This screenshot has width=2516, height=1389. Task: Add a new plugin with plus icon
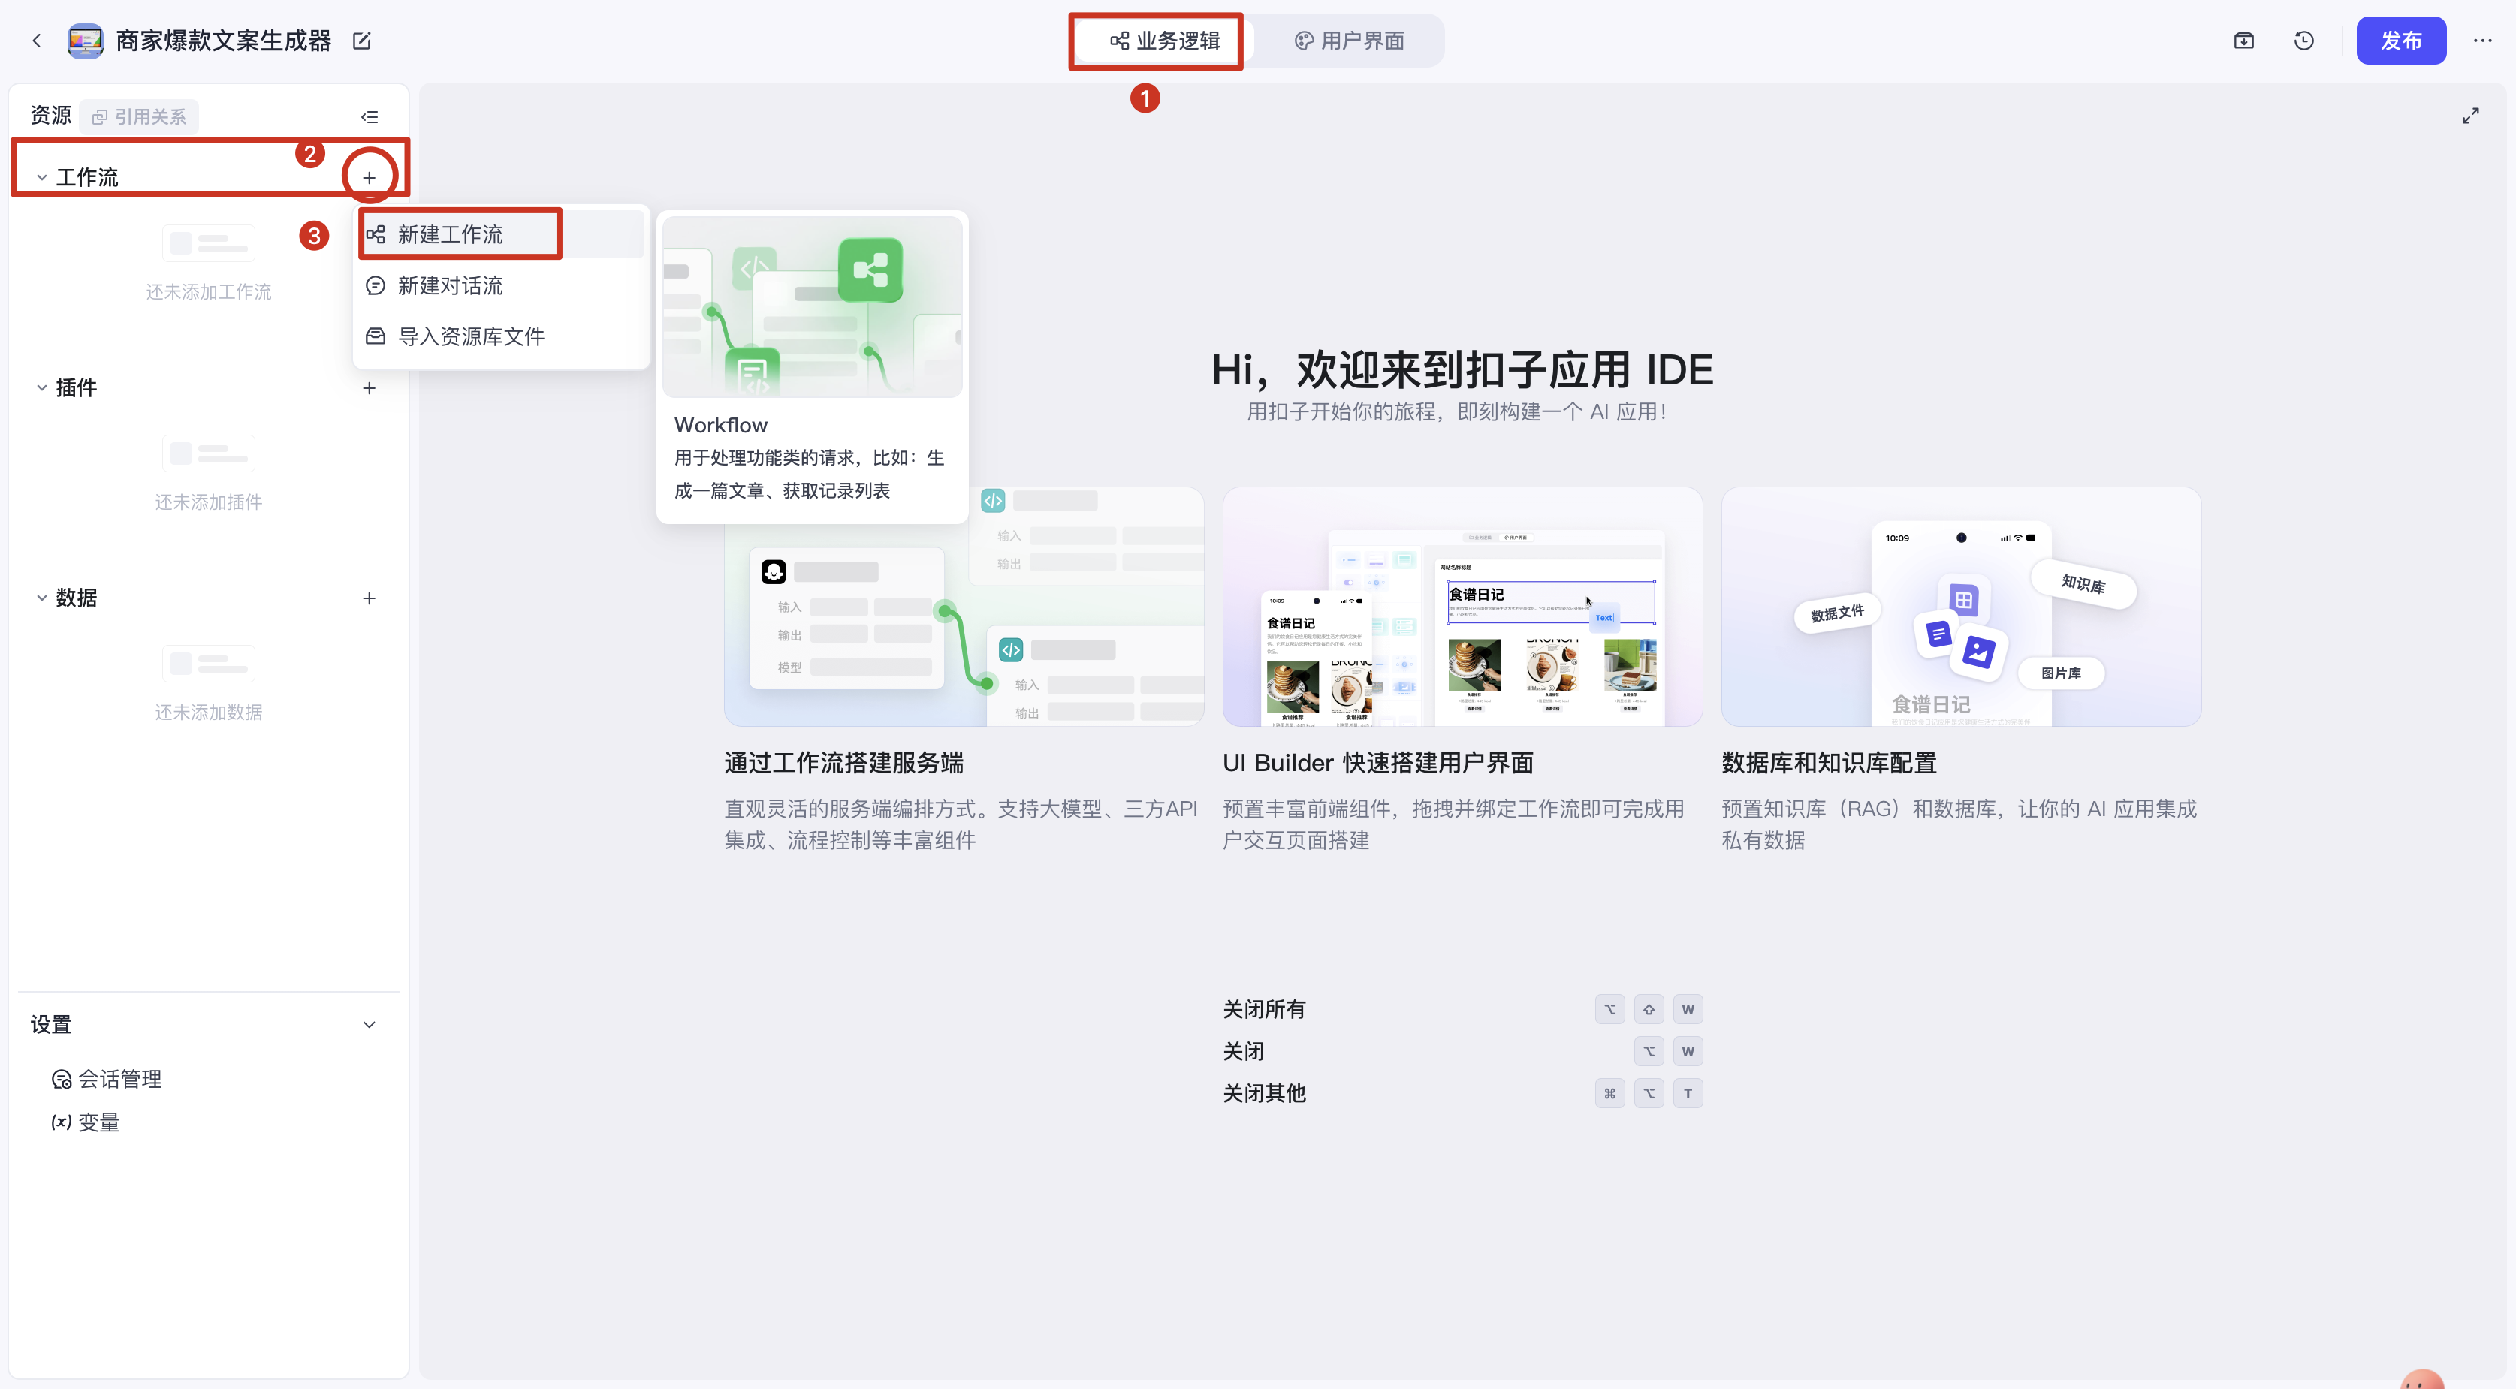[370, 388]
